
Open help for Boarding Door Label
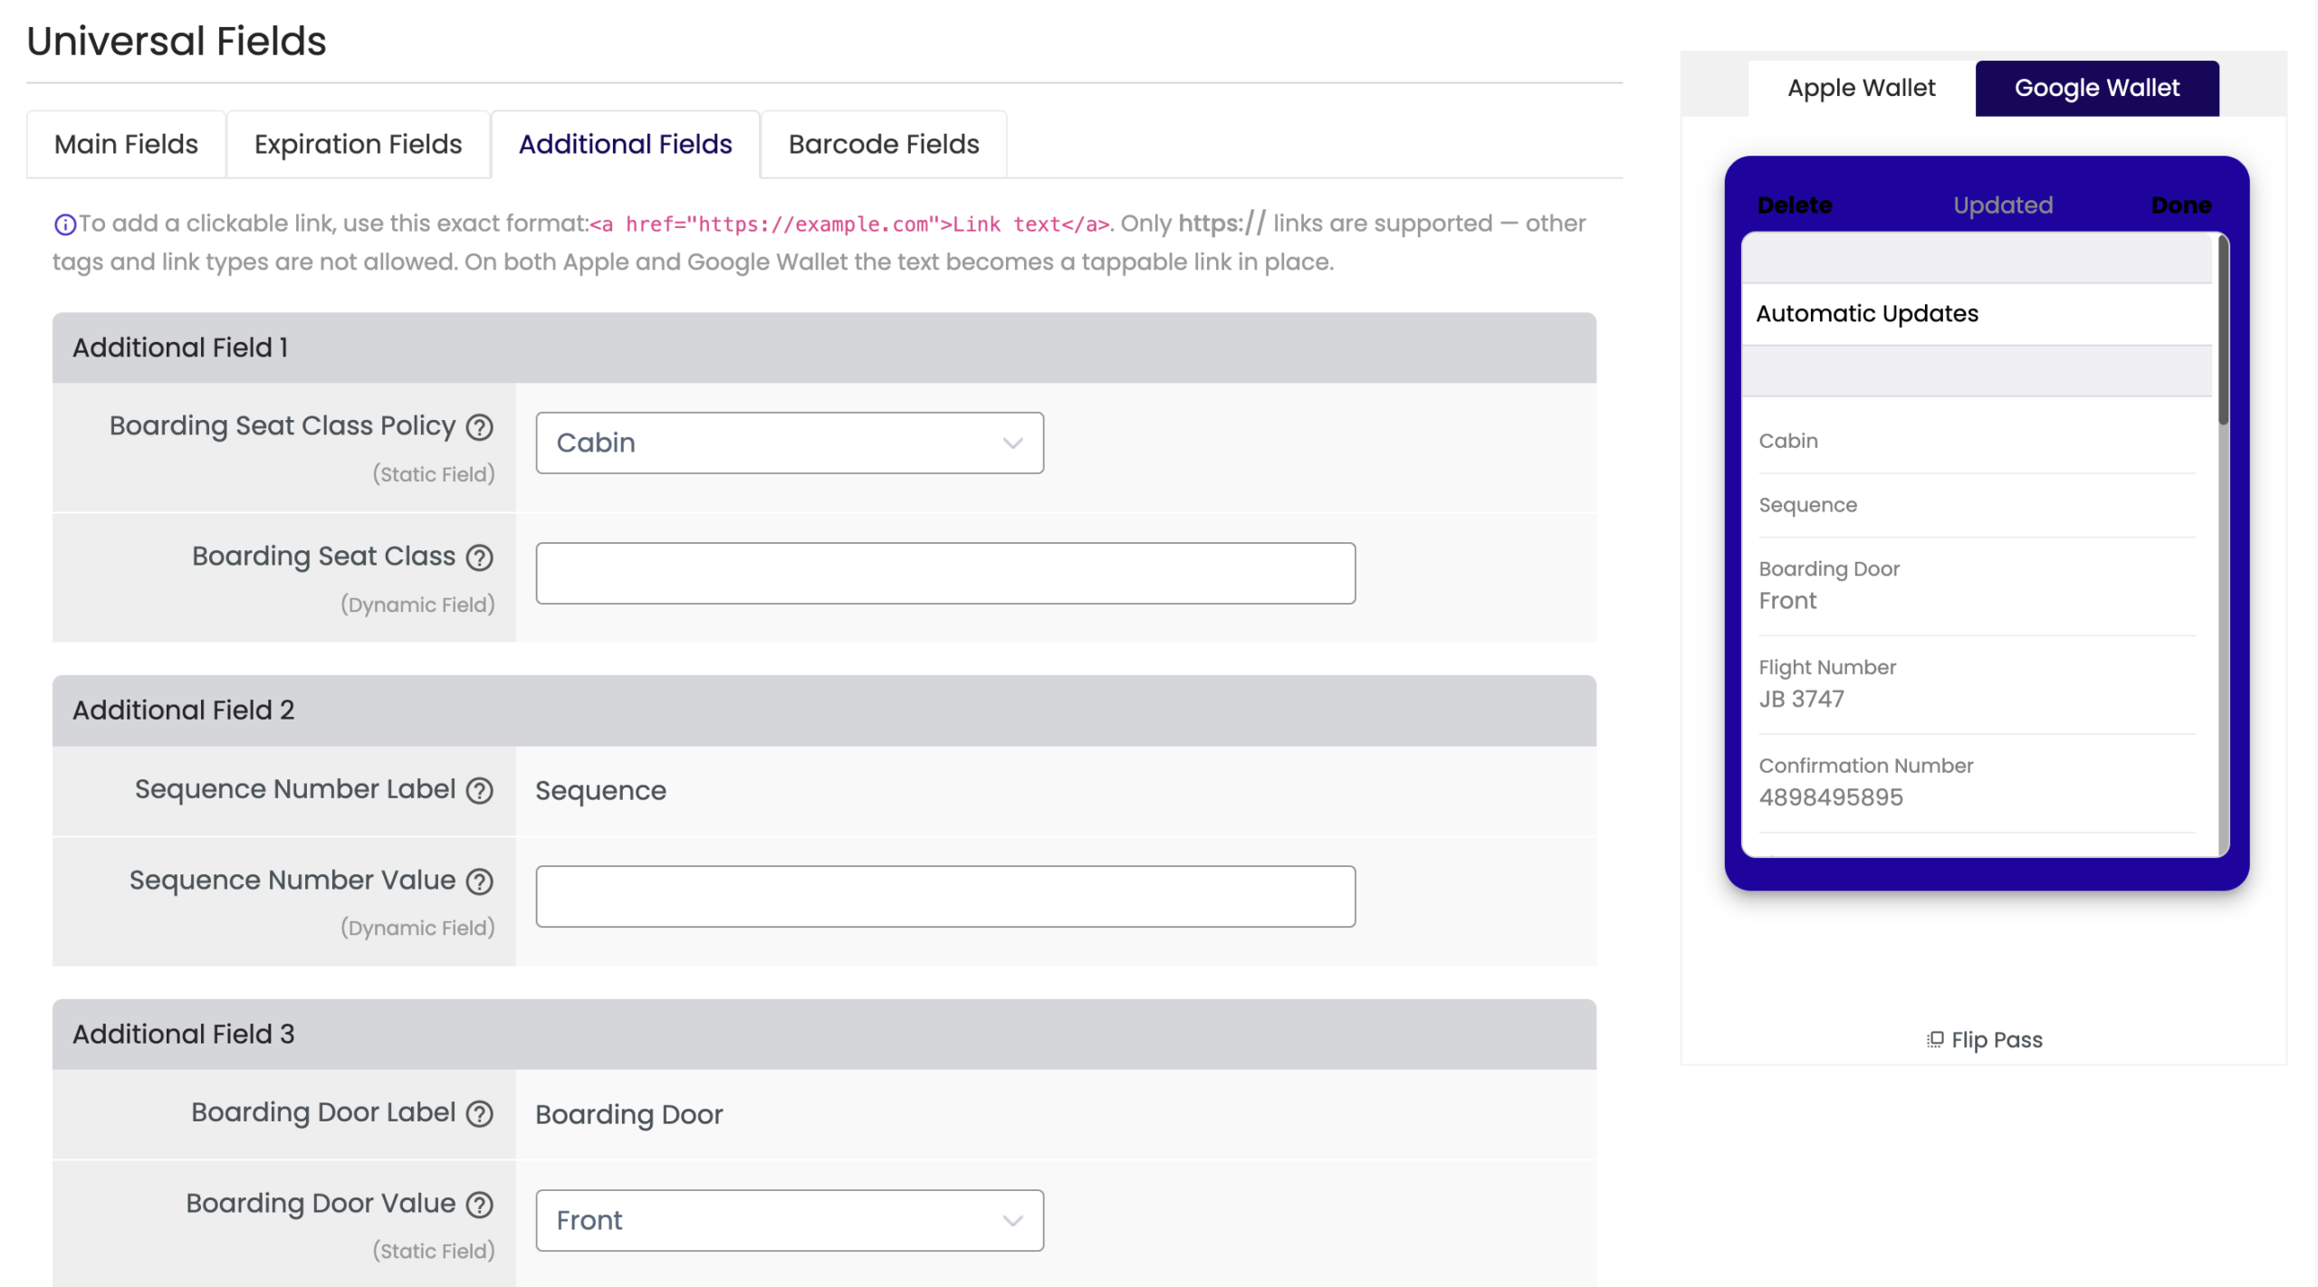click(479, 1114)
